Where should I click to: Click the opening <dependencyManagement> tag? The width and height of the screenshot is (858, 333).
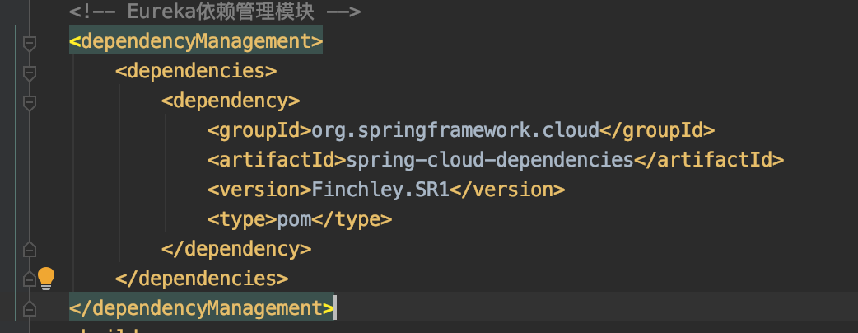[196, 41]
